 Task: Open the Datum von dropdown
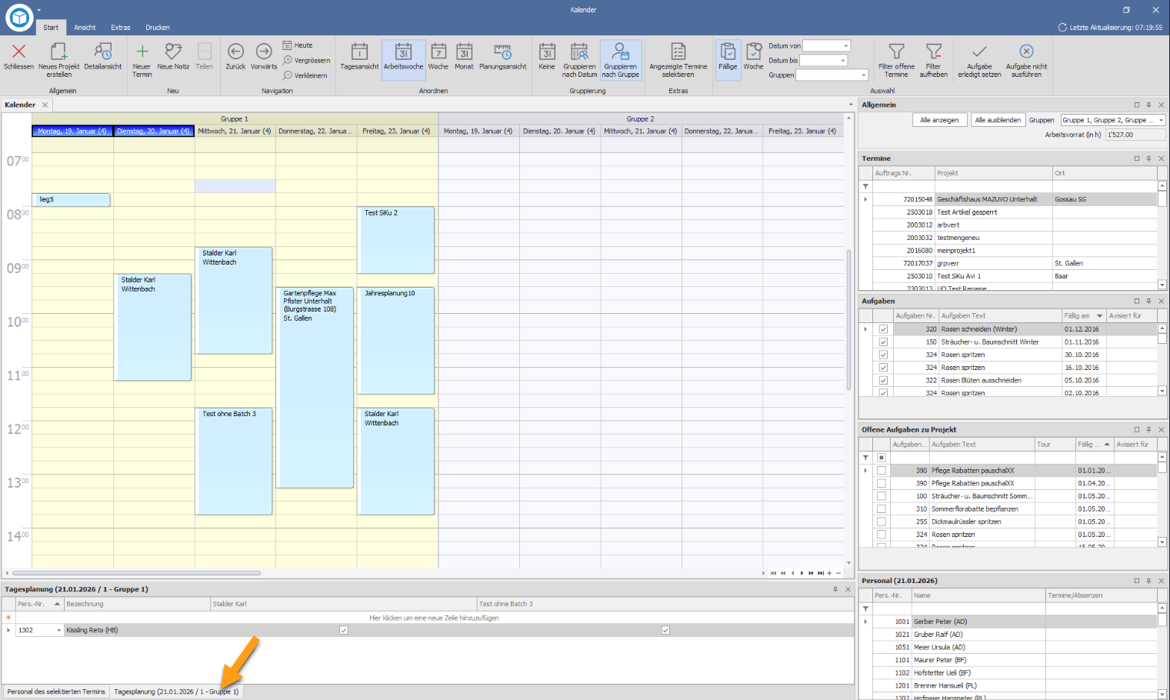846,45
